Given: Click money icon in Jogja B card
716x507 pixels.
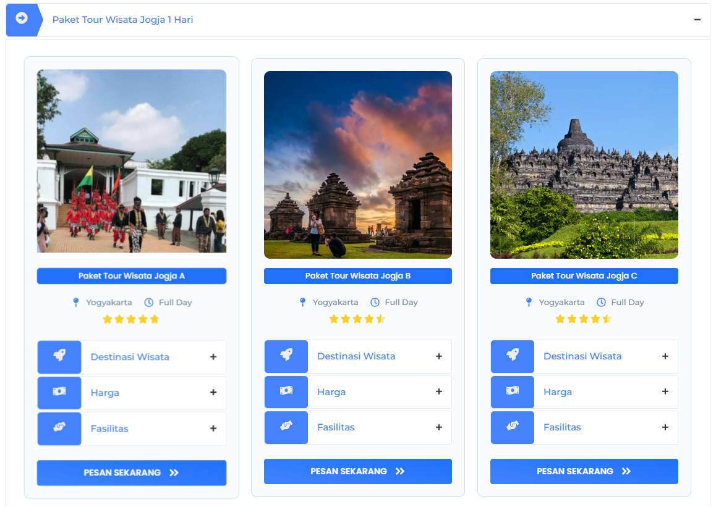Looking at the screenshot, I should (286, 392).
